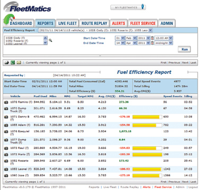Open start month dropdown showing Feb
Image resolution: width=199 pixels, height=190 pixels.
(131, 38)
